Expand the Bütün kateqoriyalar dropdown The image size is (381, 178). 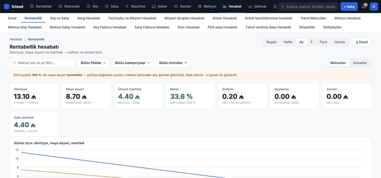133,63
